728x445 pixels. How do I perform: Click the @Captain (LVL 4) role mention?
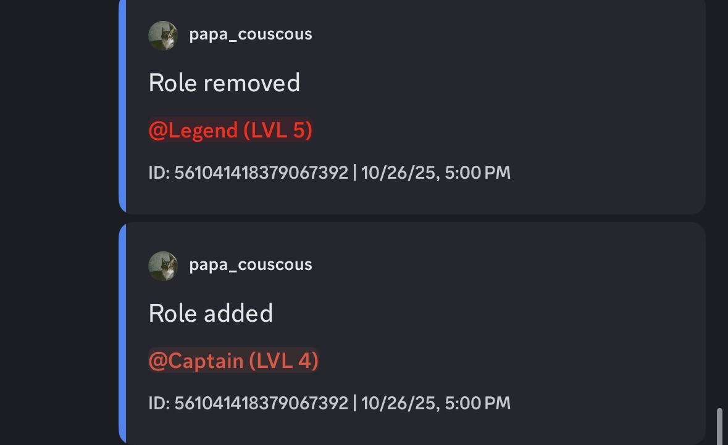(233, 361)
